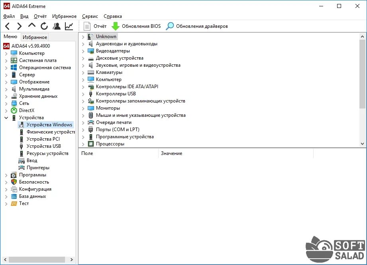Open the Сервис menu
Image resolution: width=367 pixels, height=265 pixels.
(x=90, y=16)
